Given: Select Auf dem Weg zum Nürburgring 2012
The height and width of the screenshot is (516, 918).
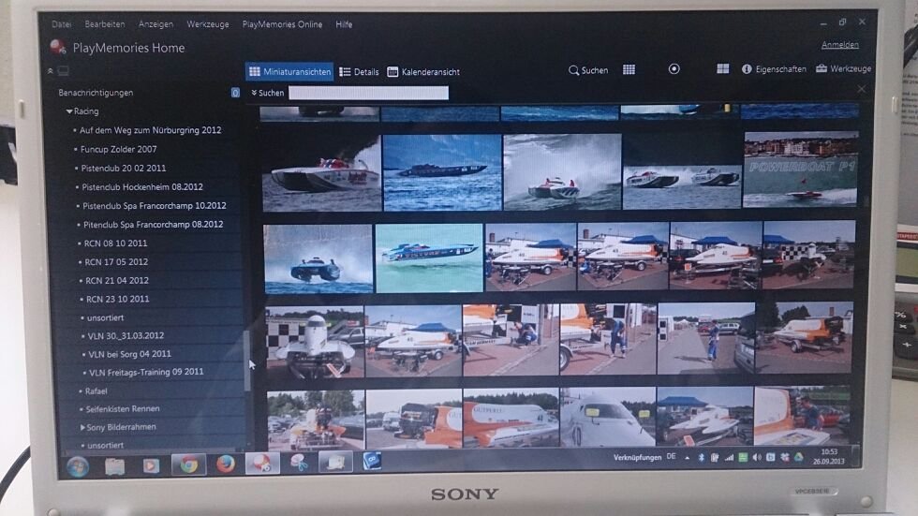Looking at the screenshot, I should point(151,130).
